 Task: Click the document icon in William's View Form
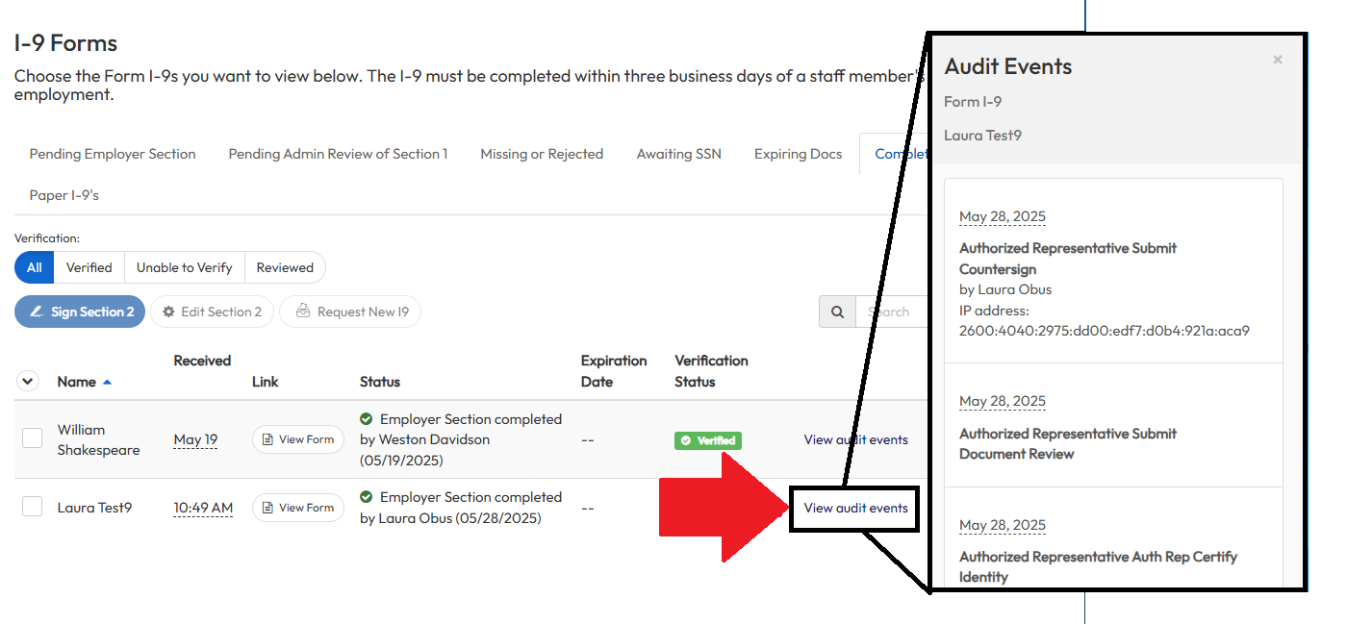[x=268, y=439]
